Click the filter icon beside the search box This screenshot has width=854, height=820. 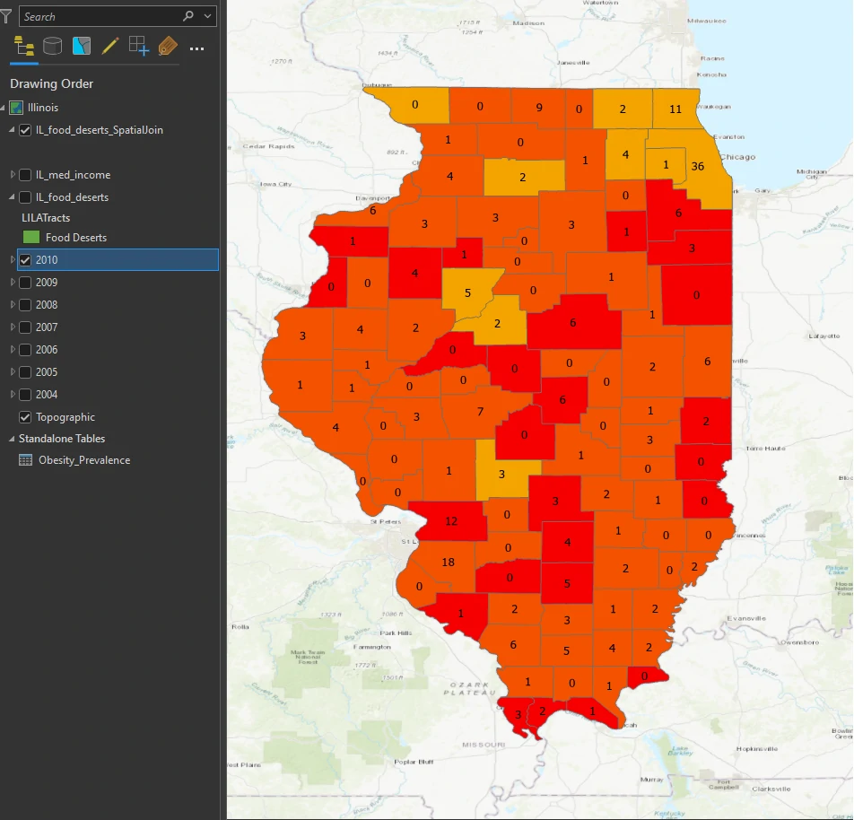6,16
